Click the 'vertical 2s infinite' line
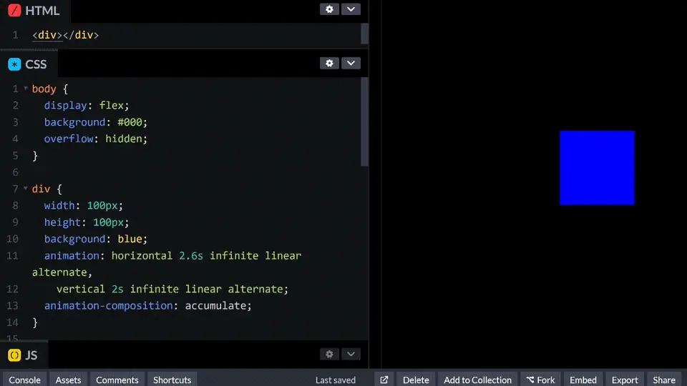687x386 pixels. point(172,289)
